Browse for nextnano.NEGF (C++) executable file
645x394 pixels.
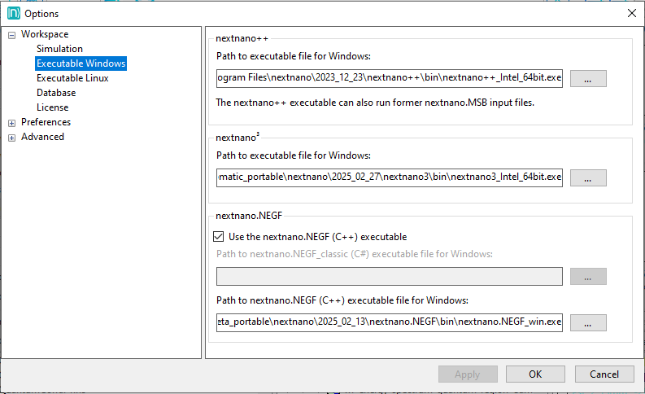point(588,322)
